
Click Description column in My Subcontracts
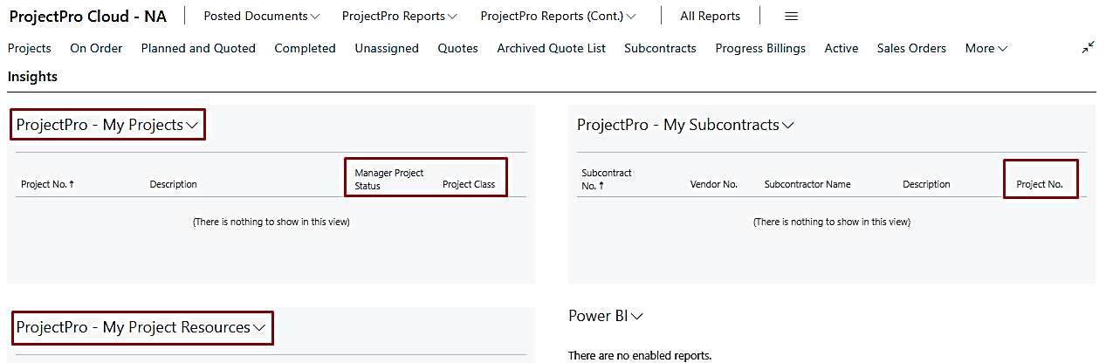926,185
